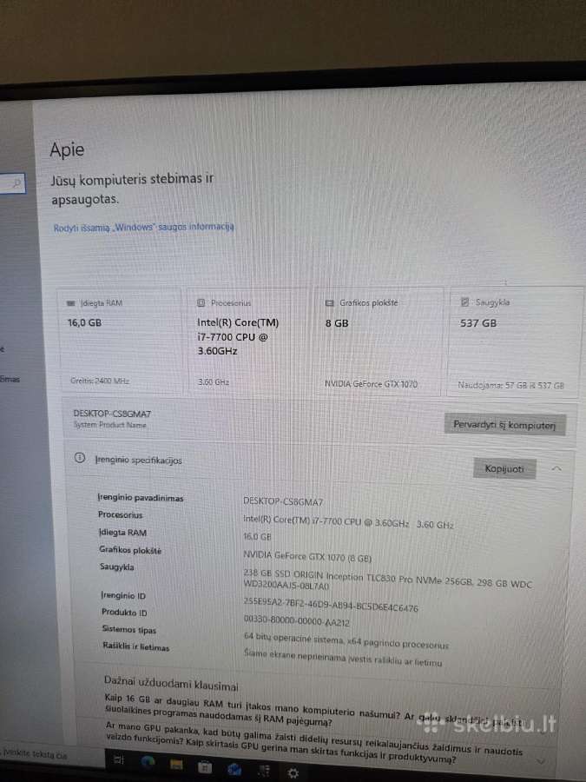The image size is (586, 782).
Task: Open Task View from the taskbar
Action: [119, 760]
